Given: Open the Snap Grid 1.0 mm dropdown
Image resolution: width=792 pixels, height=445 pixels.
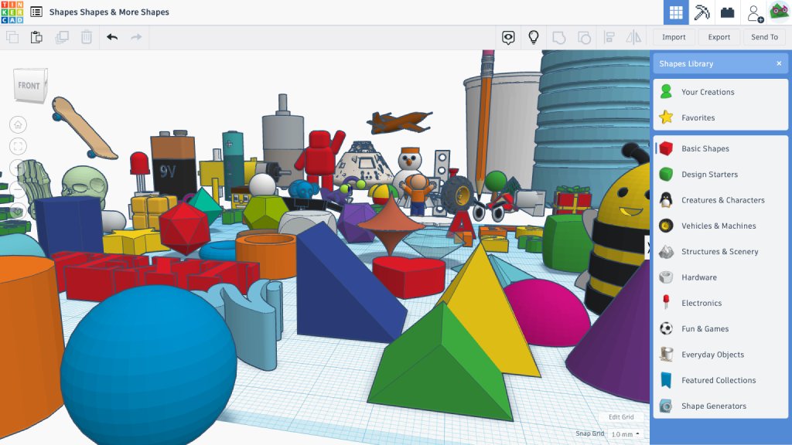Looking at the screenshot, I should click(625, 434).
